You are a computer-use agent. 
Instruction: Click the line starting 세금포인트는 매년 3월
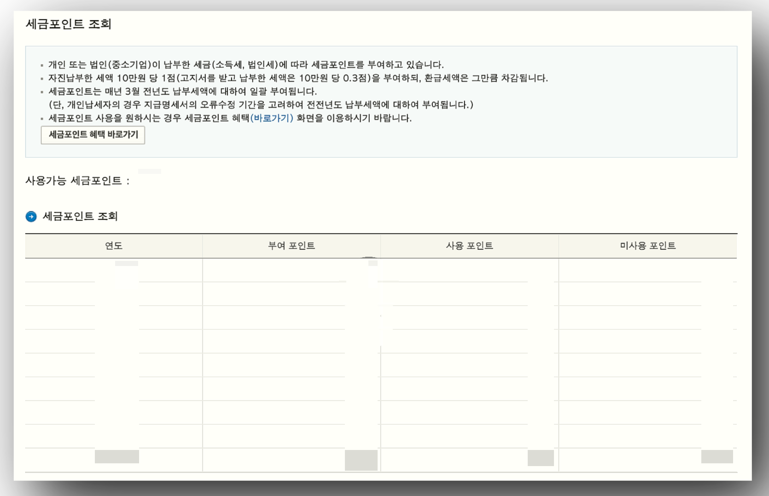pos(182,92)
